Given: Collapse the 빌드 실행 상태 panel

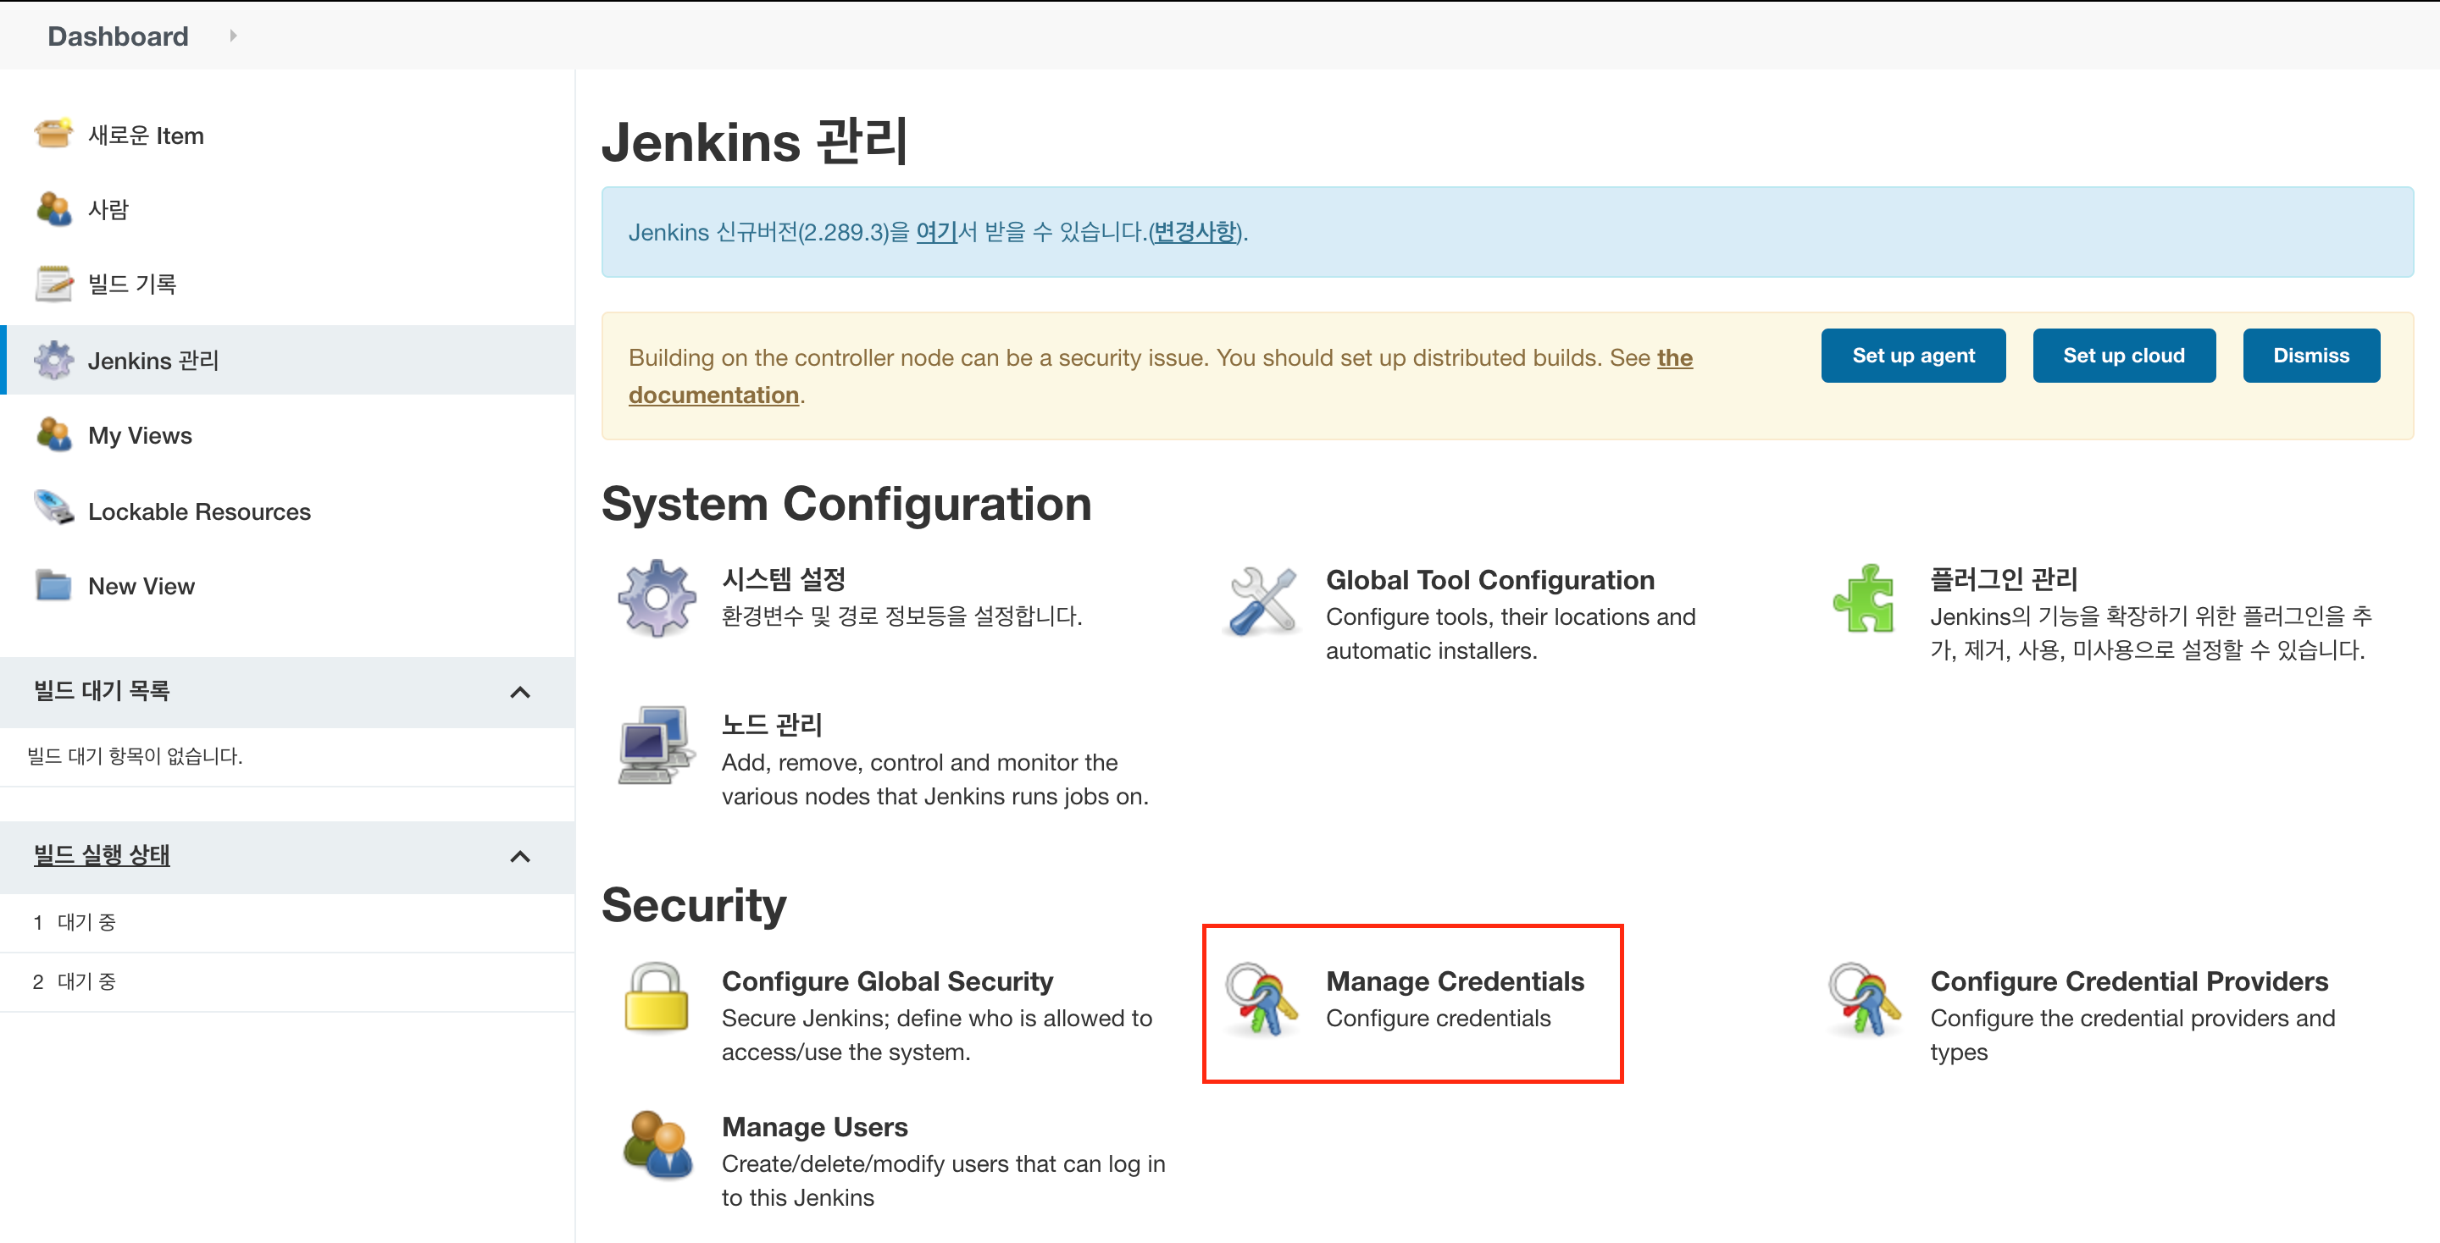Looking at the screenshot, I should pyautogui.click(x=520, y=857).
